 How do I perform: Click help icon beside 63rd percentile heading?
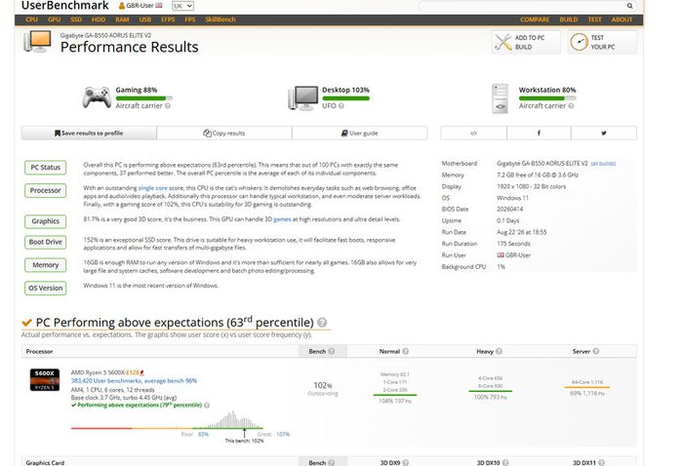pyautogui.click(x=322, y=323)
